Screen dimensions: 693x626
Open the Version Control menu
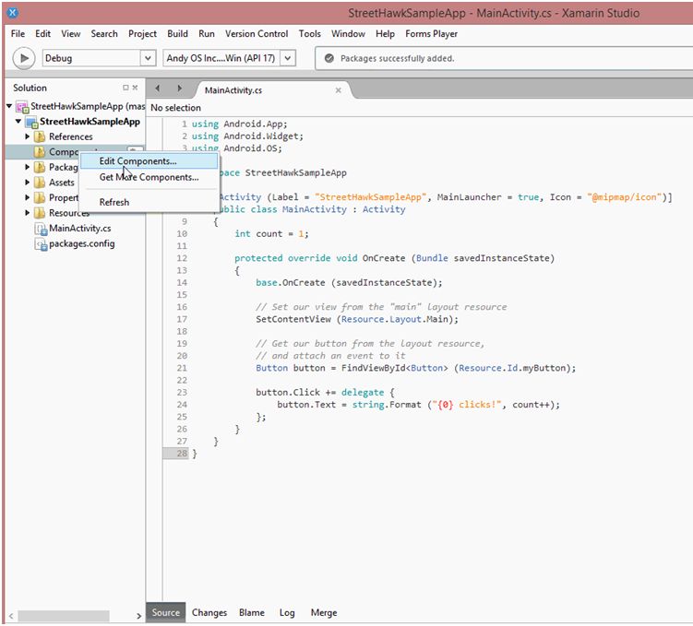point(256,34)
